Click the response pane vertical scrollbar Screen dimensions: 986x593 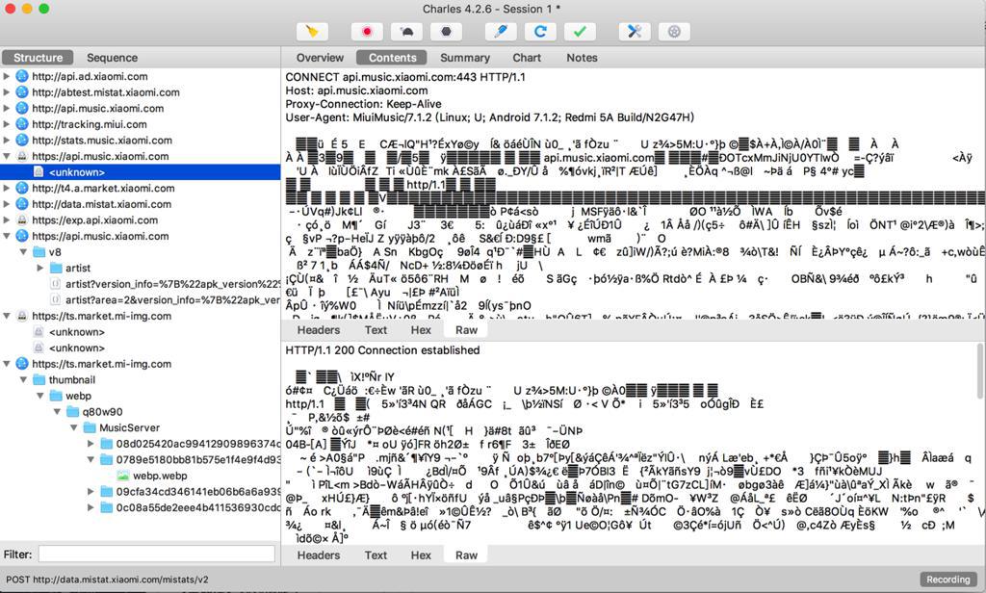(x=979, y=371)
